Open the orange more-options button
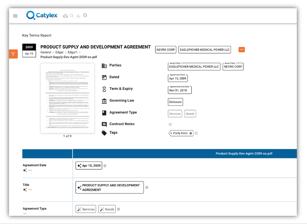 click(x=242, y=49)
